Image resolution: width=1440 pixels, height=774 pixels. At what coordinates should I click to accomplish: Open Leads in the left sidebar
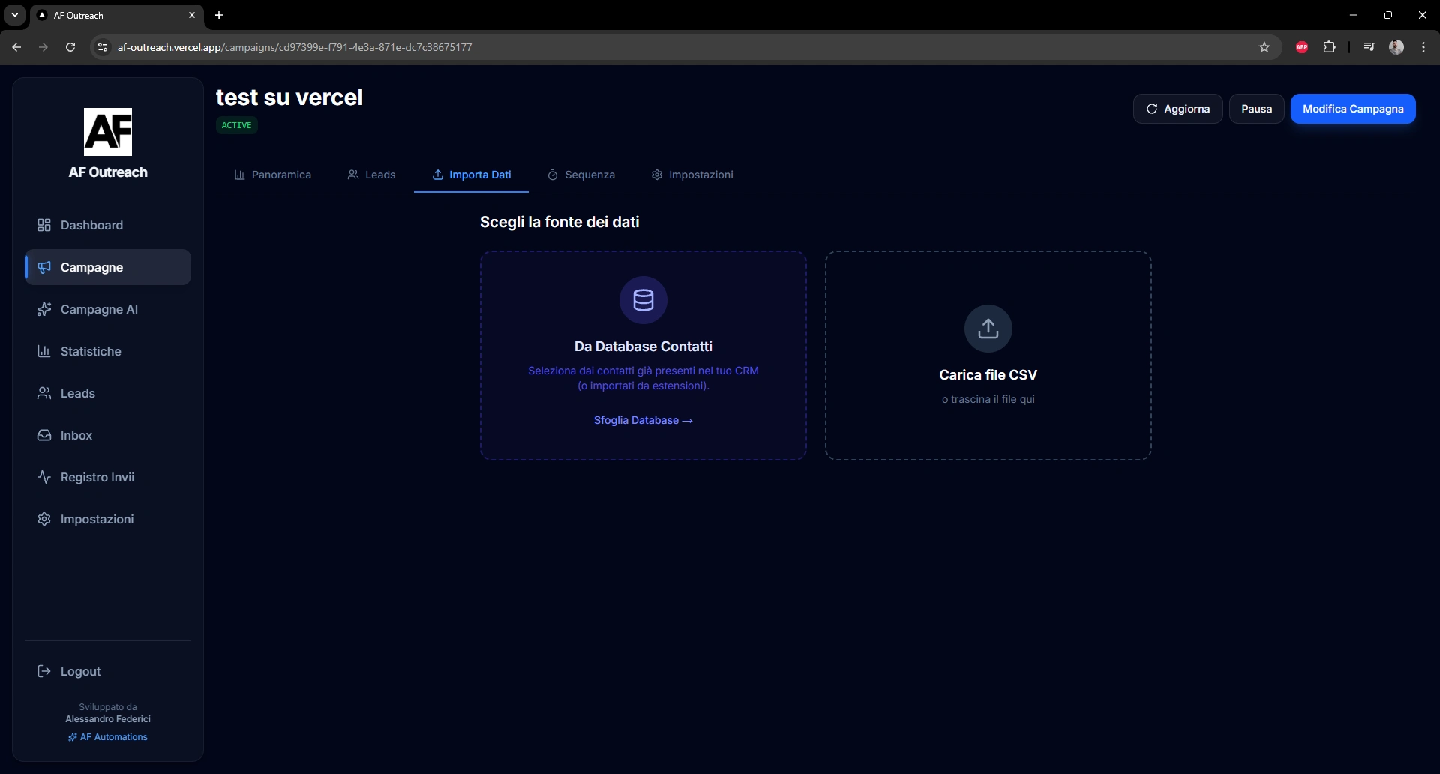108,393
